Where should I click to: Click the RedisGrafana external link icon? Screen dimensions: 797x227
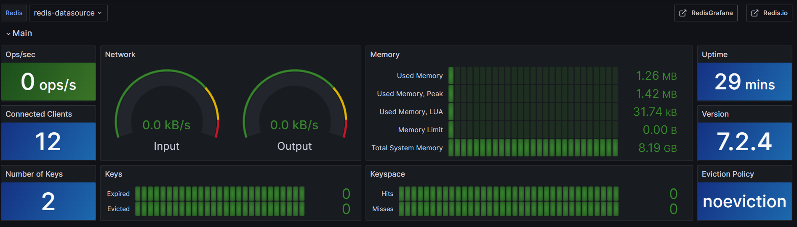click(x=683, y=13)
